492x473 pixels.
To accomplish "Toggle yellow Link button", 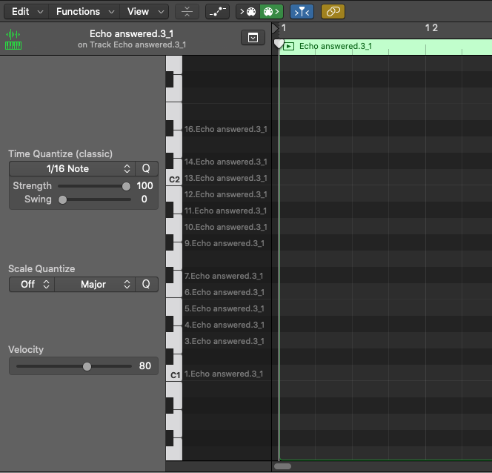I will coord(333,12).
